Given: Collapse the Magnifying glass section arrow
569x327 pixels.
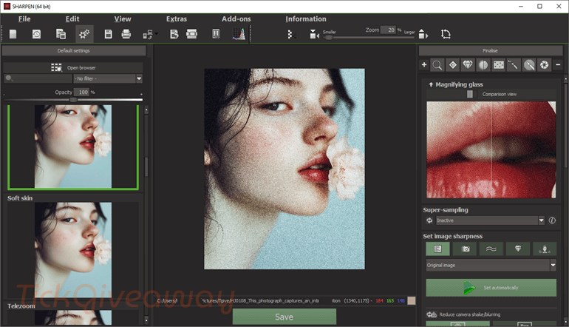Looking at the screenshot, I should (431, 84).
